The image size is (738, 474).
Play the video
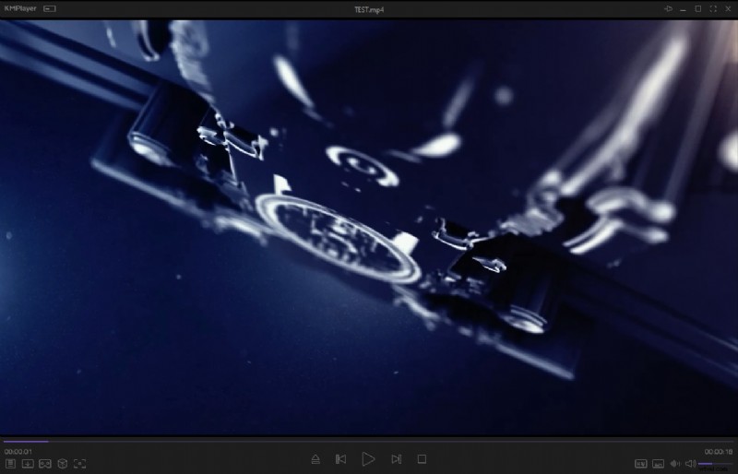[x=368, y=458]
